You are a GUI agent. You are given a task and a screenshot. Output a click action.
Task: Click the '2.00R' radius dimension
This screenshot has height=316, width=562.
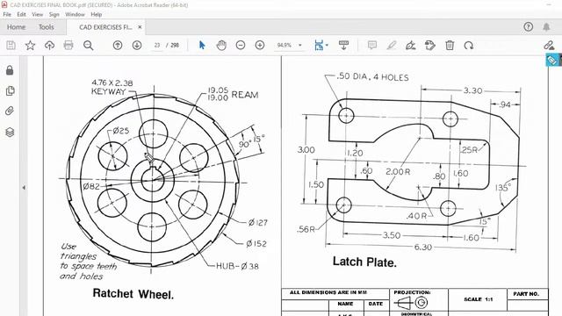(x=398, y=172)
